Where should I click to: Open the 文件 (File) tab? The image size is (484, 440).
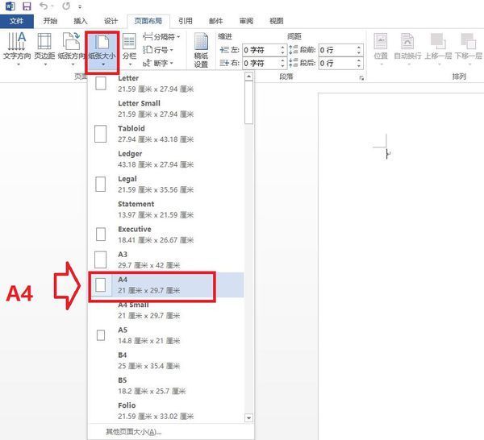tap(16, 21)
